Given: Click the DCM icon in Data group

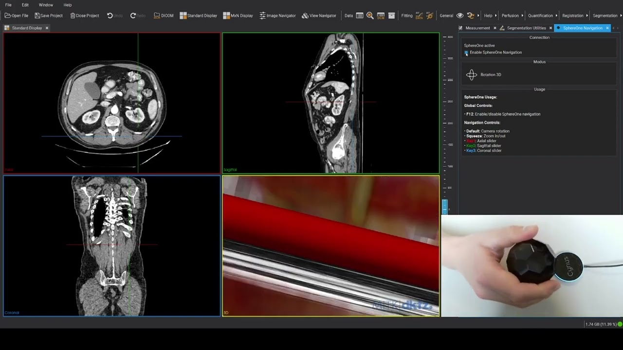Looking at the screenshot, I should (x=381, y=16).
